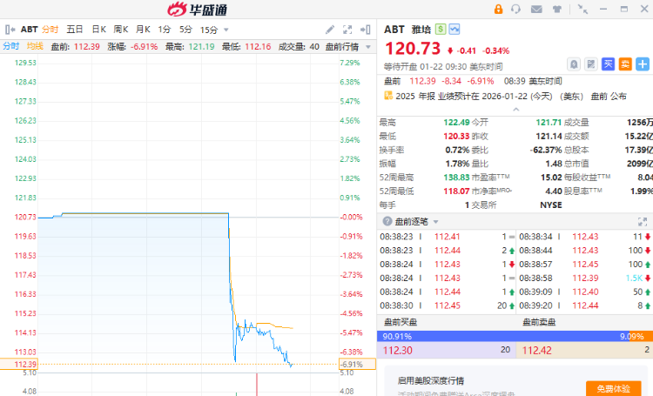Image resolution: width=653 pixels, height=396 pixels.
Task: Click the NYSE exchange label
Action: [551, 205]
